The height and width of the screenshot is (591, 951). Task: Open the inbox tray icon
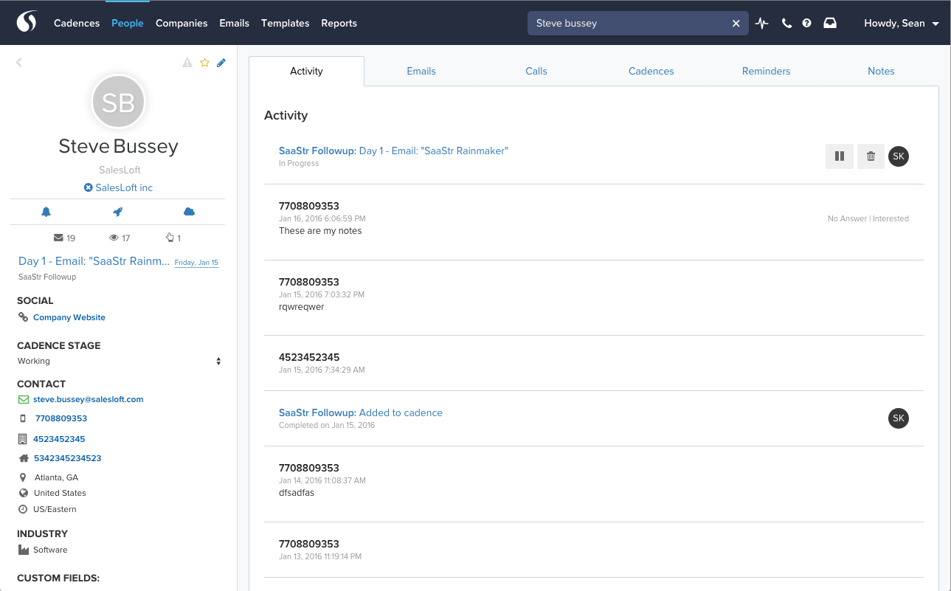pyautogui.click(x=830, y=23)
